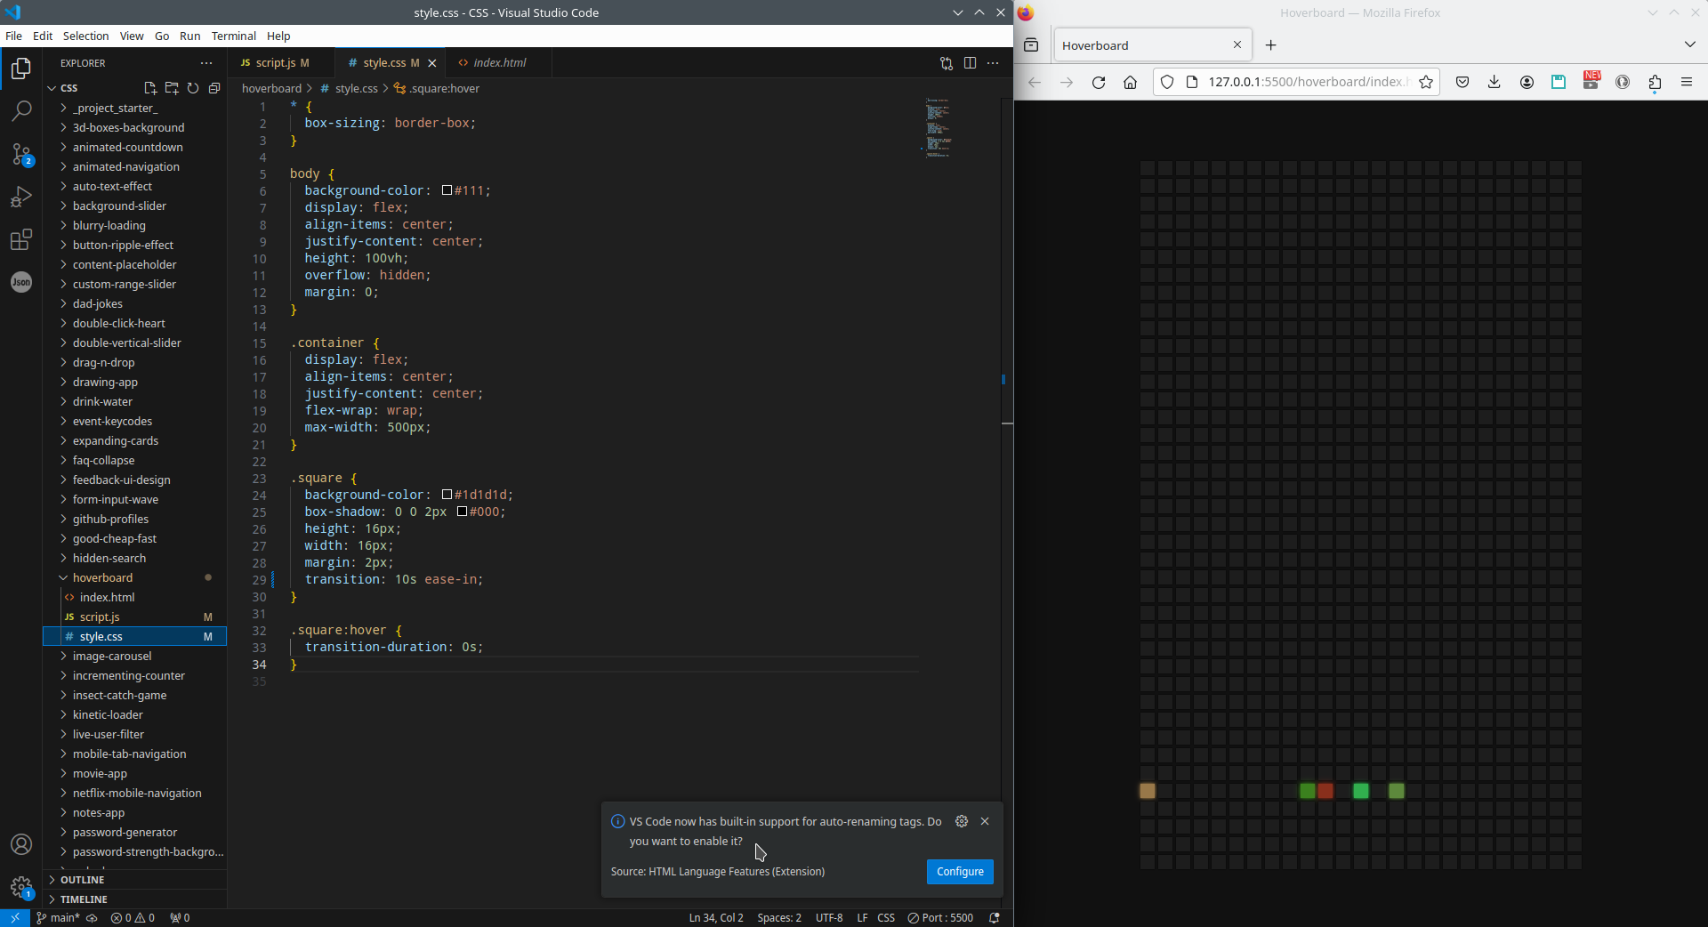Viewport: 1708px width, 927px height.
Task: Open the File menu
Action: coord(13,36)
